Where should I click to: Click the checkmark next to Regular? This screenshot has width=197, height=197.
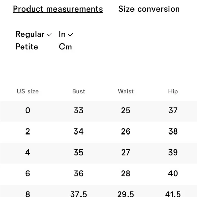[x=49, y=35]
